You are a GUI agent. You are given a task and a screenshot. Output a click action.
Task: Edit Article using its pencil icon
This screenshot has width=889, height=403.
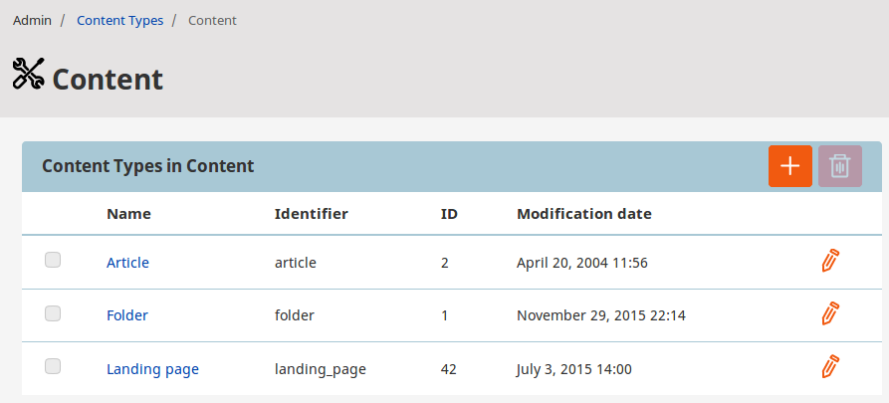pos(830,261)
